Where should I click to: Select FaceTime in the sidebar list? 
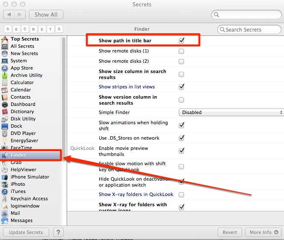(x=21, y=148)
